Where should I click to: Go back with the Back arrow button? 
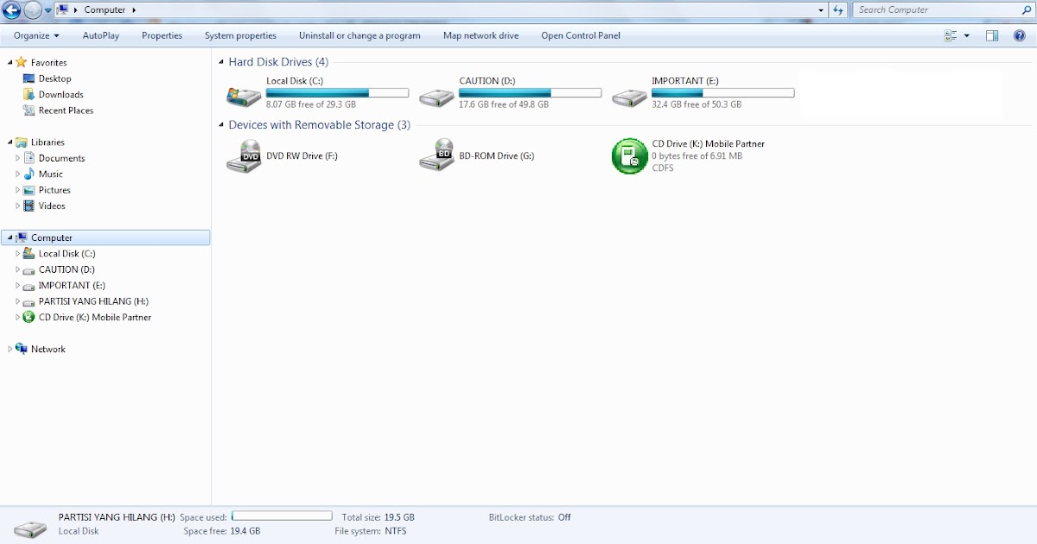(11, 9)
